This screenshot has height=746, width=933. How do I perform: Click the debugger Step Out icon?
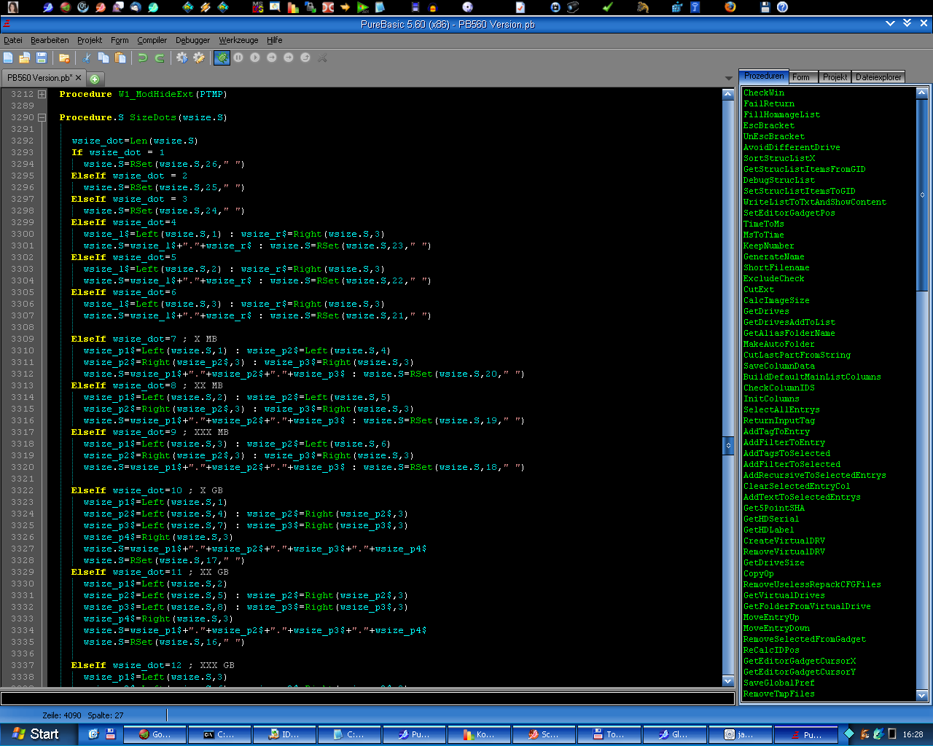[305, 58]
